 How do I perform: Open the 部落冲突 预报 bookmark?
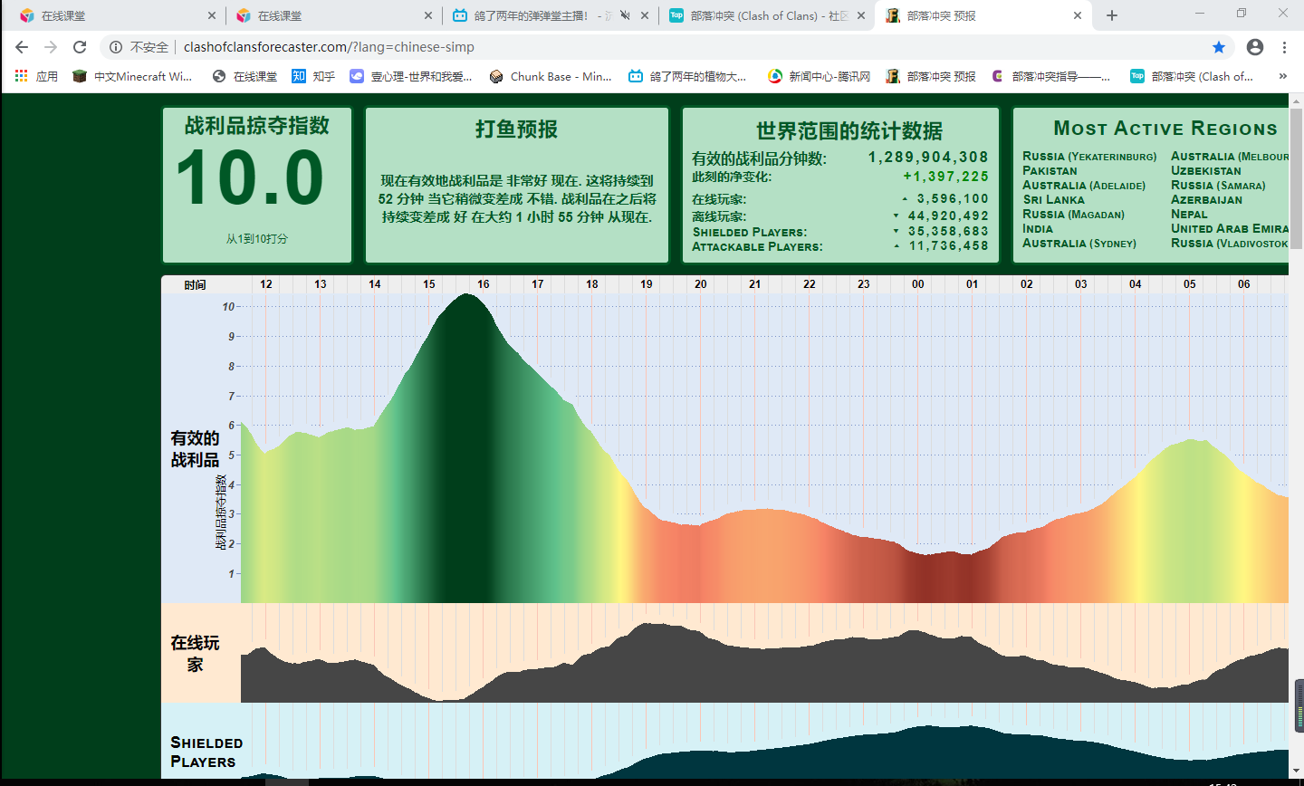click(x=931, y=76)
